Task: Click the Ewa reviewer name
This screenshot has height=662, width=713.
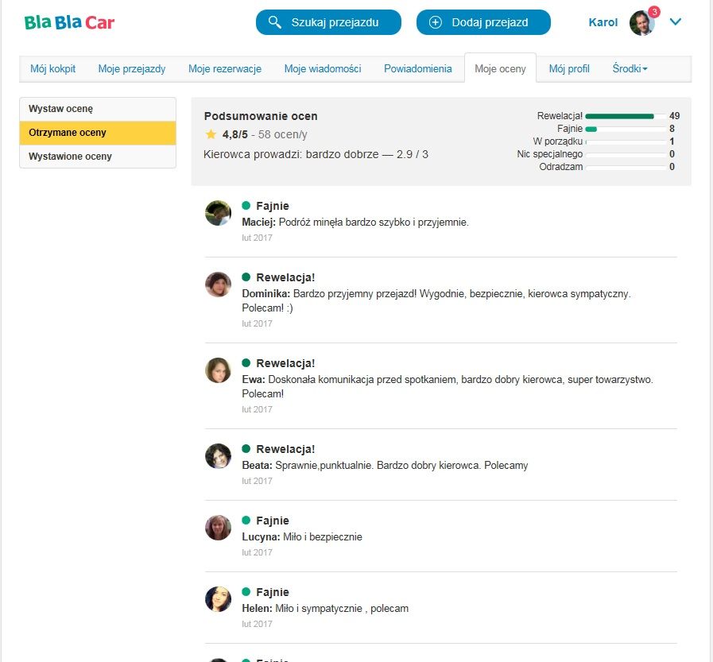Action: pos(254,380)
